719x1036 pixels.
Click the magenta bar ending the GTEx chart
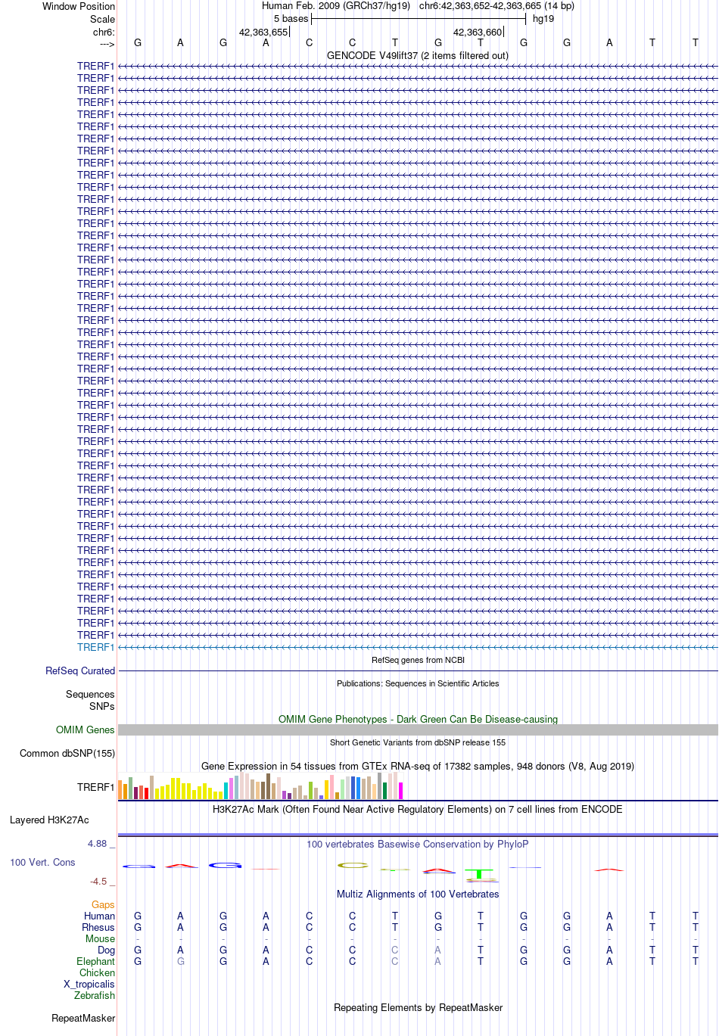coord(401,791)
